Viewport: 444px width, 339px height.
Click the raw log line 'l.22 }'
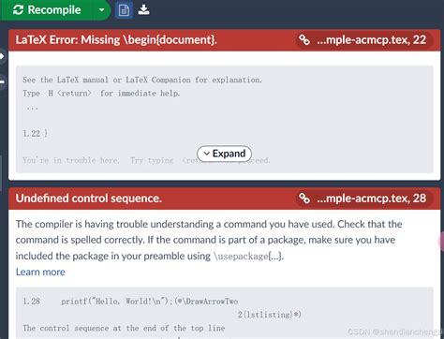35,134
